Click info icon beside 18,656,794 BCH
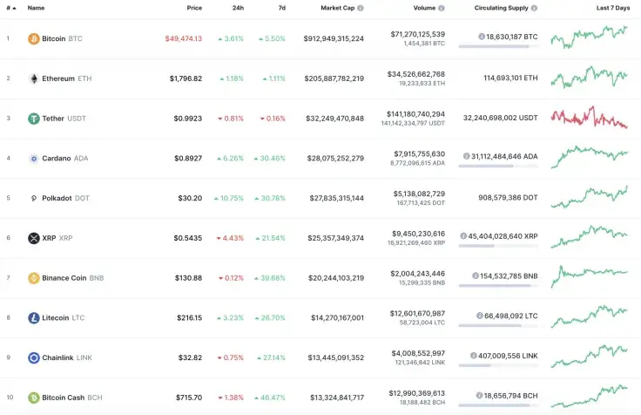This screenshot has height=415, width=641. pos(479,395)
